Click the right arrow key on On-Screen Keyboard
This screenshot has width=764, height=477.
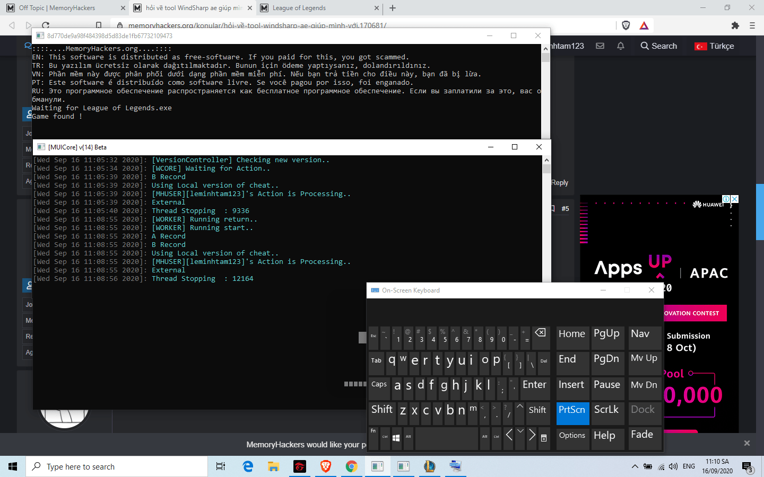(532, 438)
